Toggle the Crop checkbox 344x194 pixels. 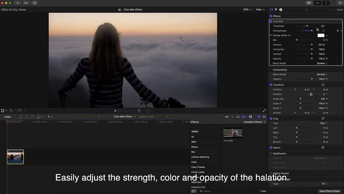point(271,119)
